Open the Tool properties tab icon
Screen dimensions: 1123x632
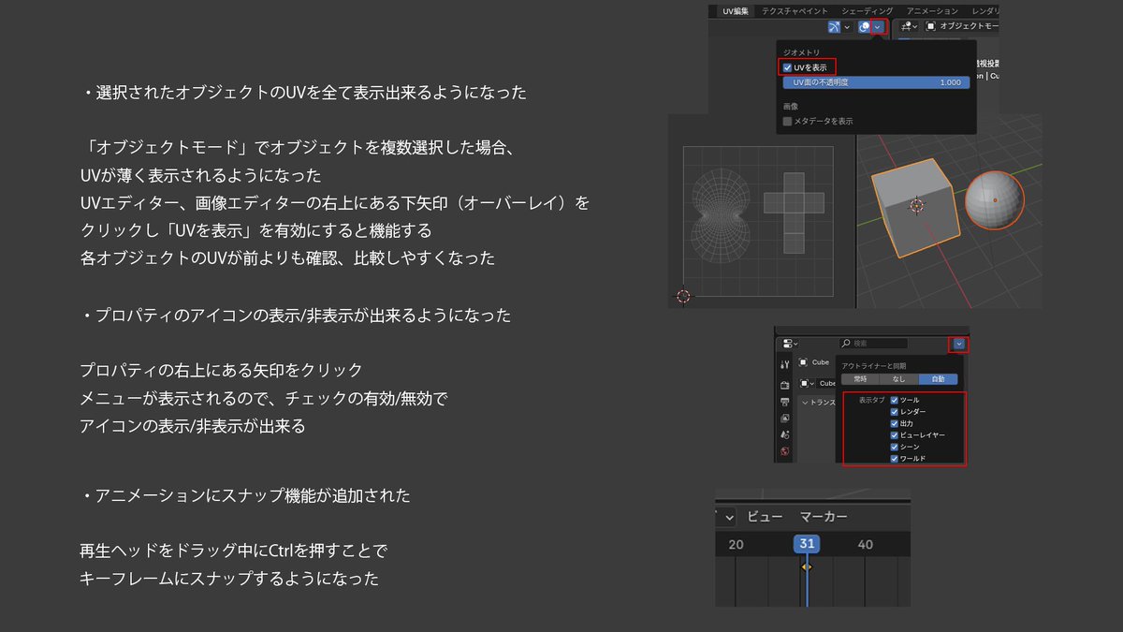point(784,364)
